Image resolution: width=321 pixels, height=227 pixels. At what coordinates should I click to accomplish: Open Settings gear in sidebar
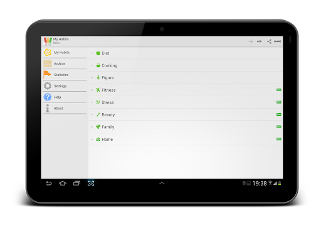click(x=48, y=86)
